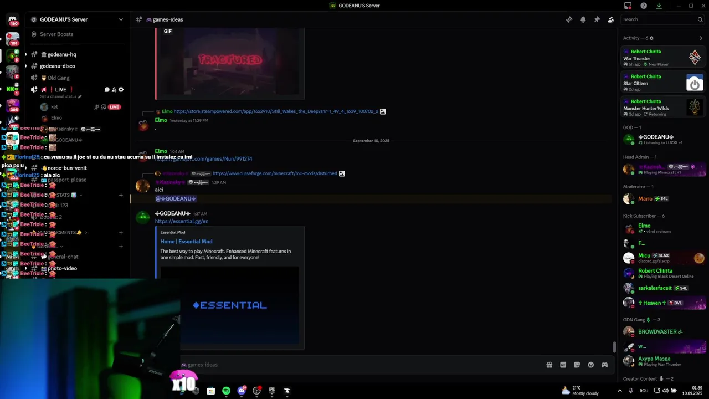Screen dimensions: 709x399
Task: Click image icon beside Steam reply link
Action: pos(383,111)
